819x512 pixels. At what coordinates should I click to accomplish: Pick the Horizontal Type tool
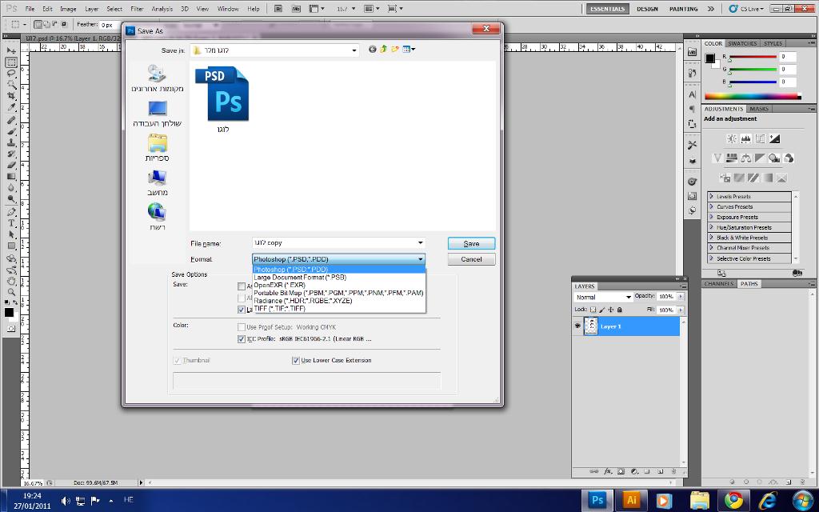(x=11, y=224)
